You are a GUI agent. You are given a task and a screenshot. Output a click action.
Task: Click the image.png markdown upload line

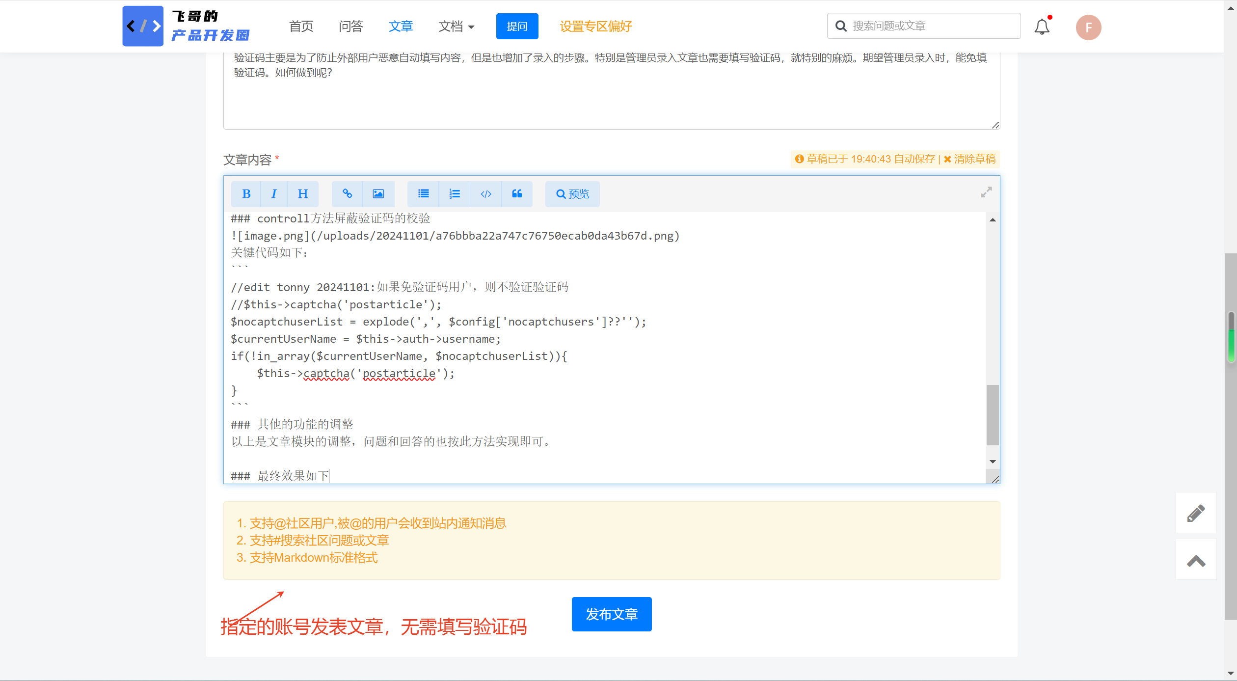coord(455,236)
